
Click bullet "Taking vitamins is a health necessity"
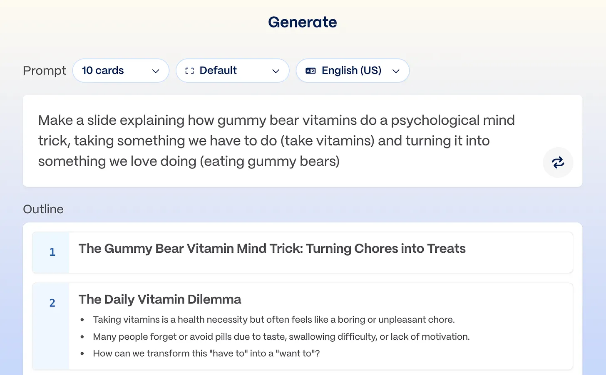click(273, 320)
